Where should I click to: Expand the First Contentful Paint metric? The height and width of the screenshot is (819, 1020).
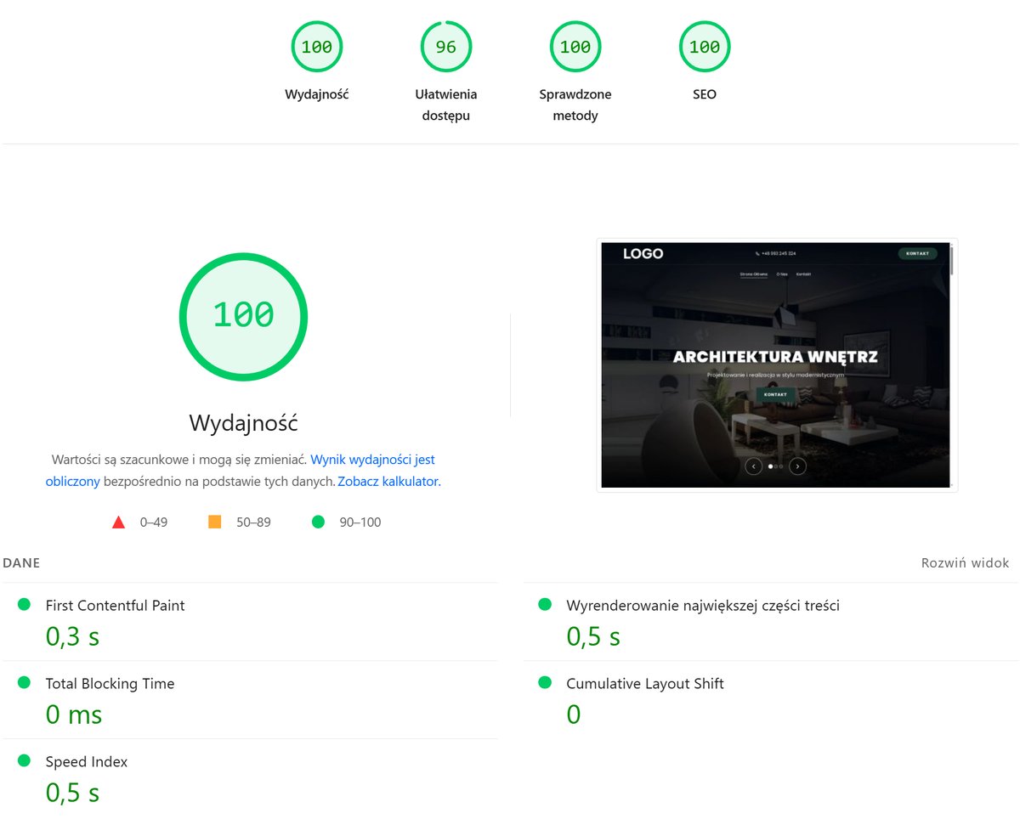(115, 606)
